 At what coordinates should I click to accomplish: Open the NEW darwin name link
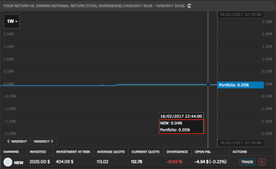19,162
